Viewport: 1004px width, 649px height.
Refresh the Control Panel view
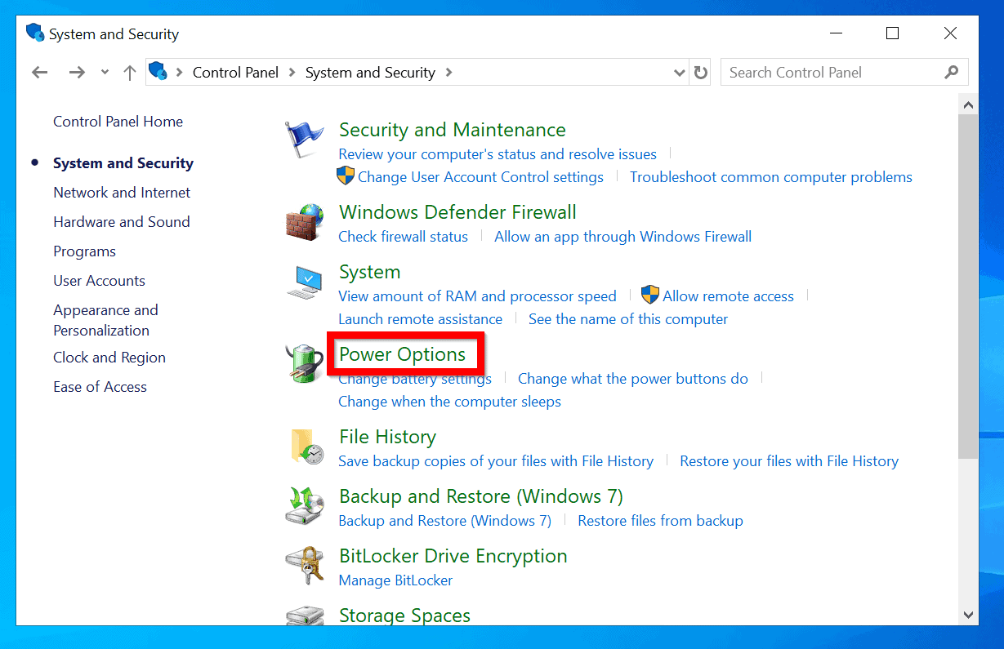(700, 73)
